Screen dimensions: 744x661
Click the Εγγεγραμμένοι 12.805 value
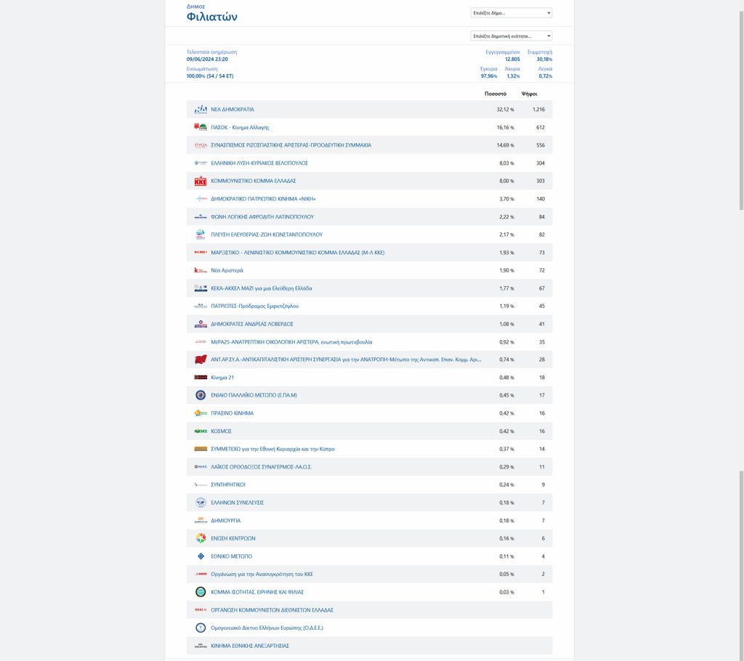coord(512,60)
